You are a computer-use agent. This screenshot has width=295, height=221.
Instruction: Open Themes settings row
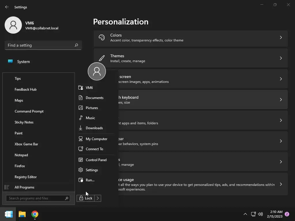[190, 58]
